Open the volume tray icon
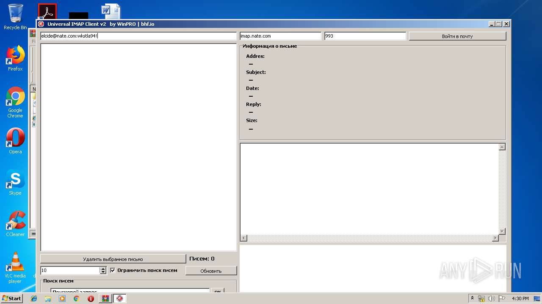Screen dimensions: 542x304 tap(491, 299)
